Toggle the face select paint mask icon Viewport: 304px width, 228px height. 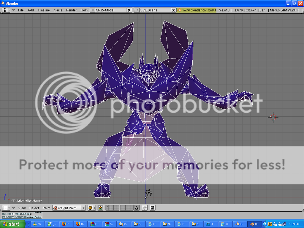pyautogui.click(x=100, y=208)
